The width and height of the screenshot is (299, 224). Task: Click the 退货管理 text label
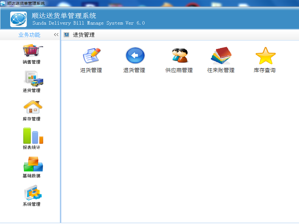pyautogui.click(x=134, y=70)
